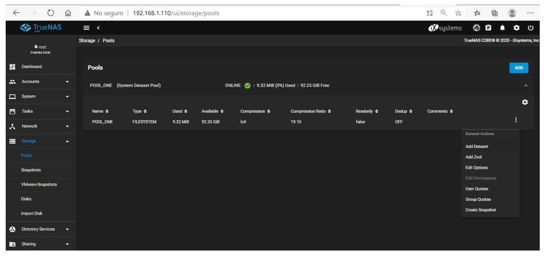
Task: Sort by Compression Ratio column
Action: (311, 111)
